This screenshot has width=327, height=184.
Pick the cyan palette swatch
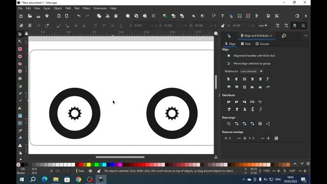tap(104, 165)
